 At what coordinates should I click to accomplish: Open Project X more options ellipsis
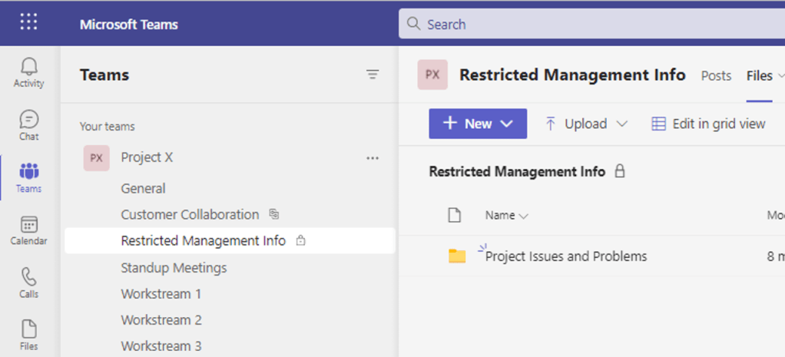[x=373, y=158]
